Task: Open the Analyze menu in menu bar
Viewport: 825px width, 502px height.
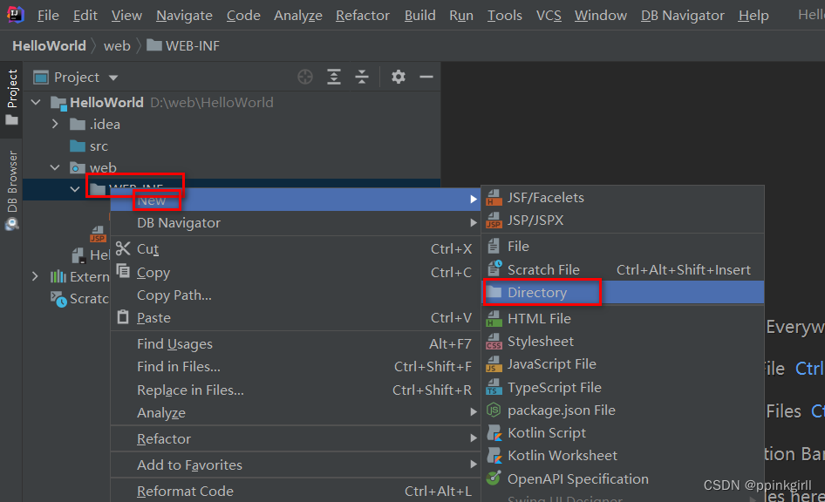Action: [297, 15]
